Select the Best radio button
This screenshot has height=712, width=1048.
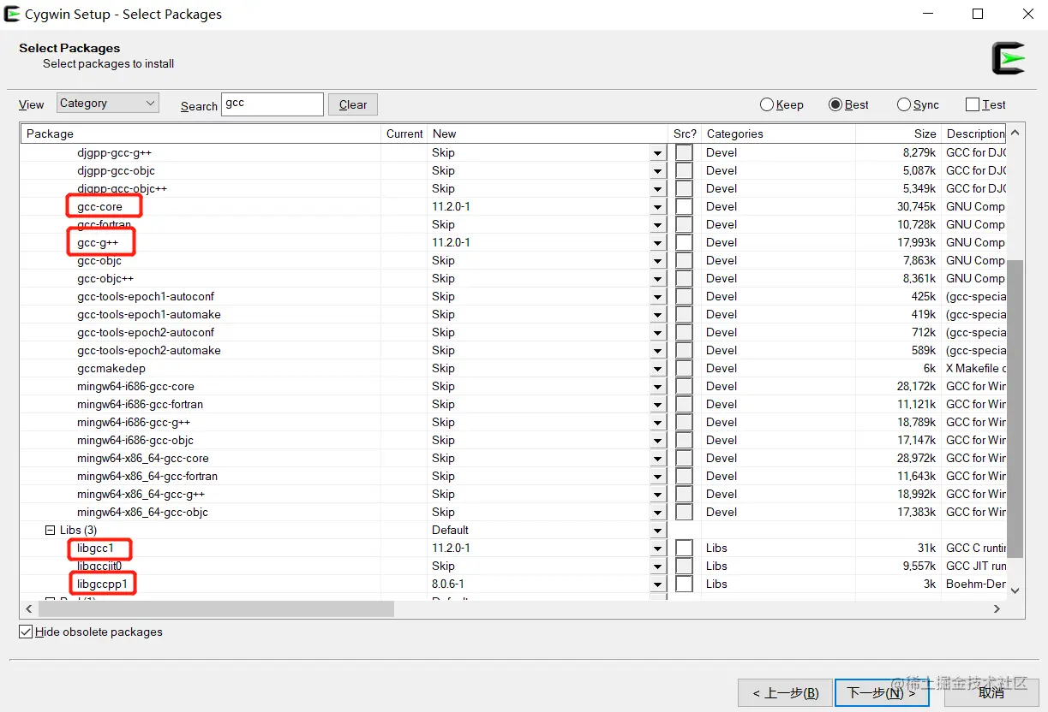[x=848, y=104]
